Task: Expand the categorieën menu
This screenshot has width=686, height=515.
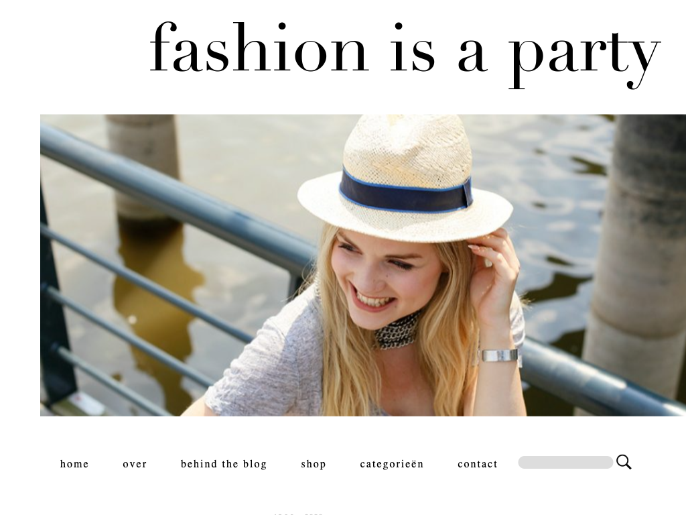Action: (391, 464)
